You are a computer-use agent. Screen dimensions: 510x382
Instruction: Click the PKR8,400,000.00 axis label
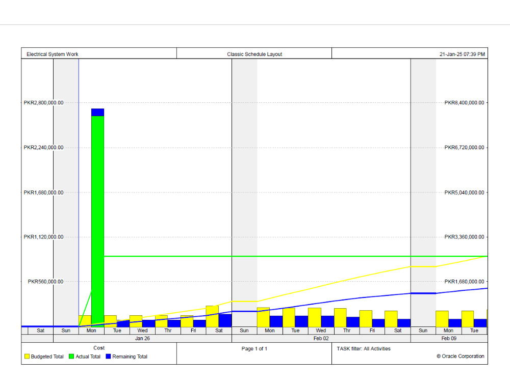pyautogui.click(x=464, y=103)
